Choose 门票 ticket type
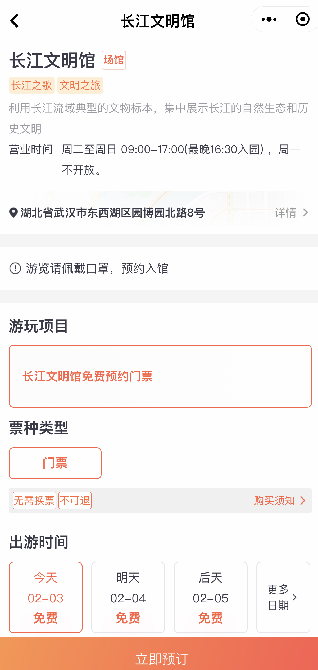 55,463
